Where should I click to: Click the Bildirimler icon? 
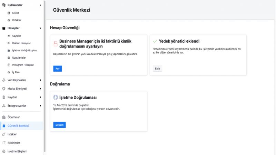click(x=4, y=143)
